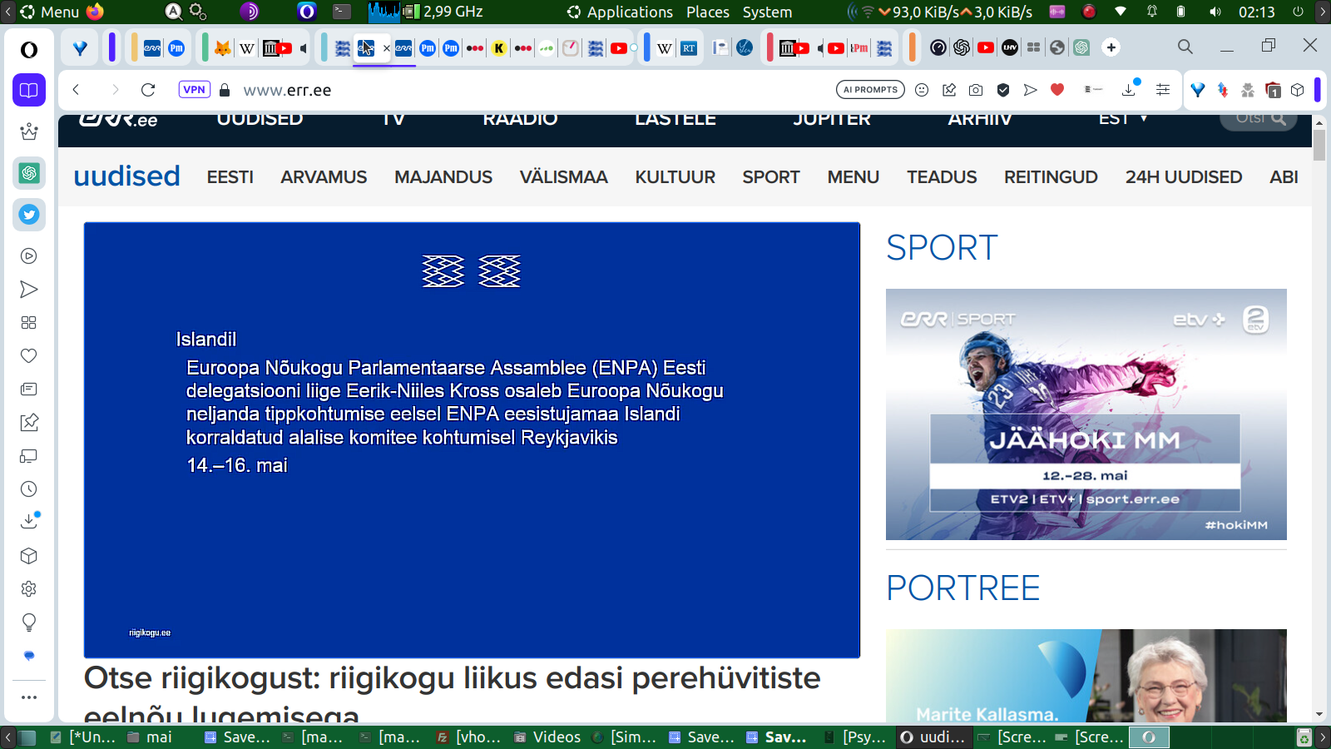Click the Otsi search field
Image resolution: width=1331 pixels, height=749 pixels.
pos(1259,121)
